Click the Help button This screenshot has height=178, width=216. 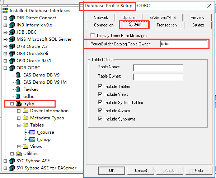[199, 170]
